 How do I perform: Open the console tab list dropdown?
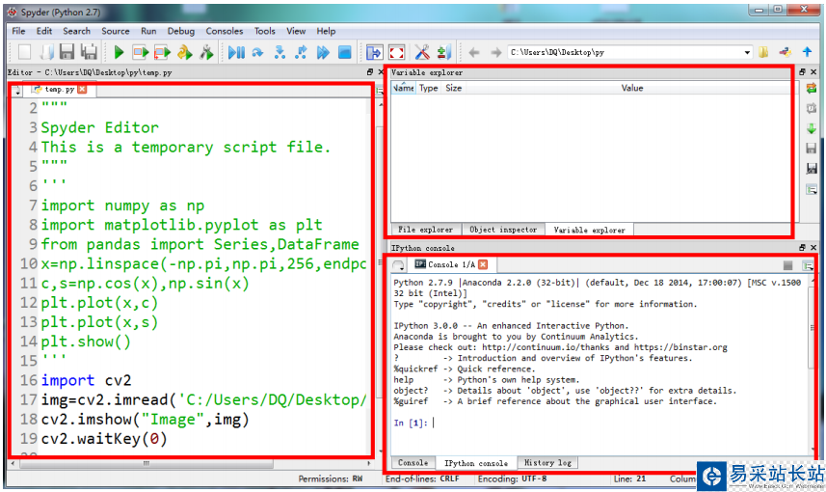[x=398, y=265]
